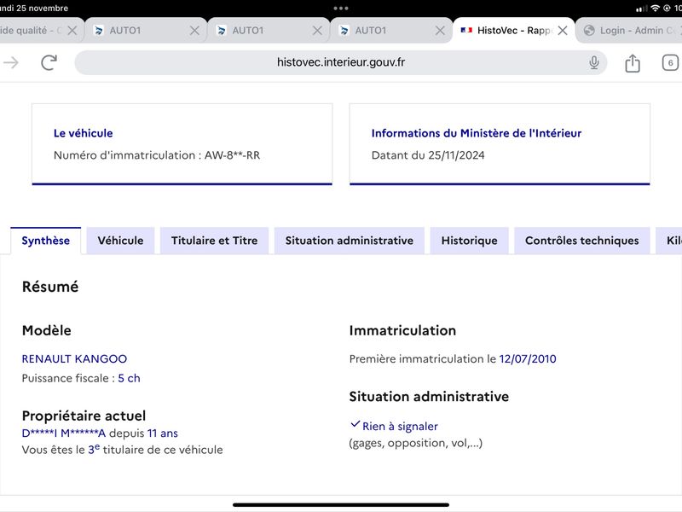Click the 'Puissance fiscale : 5 ch' text

click(x=81, y=378)
